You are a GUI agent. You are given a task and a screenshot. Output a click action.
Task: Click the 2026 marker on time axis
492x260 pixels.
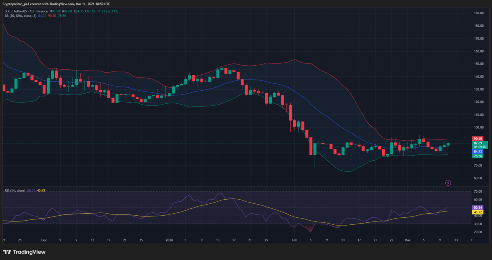169,239
